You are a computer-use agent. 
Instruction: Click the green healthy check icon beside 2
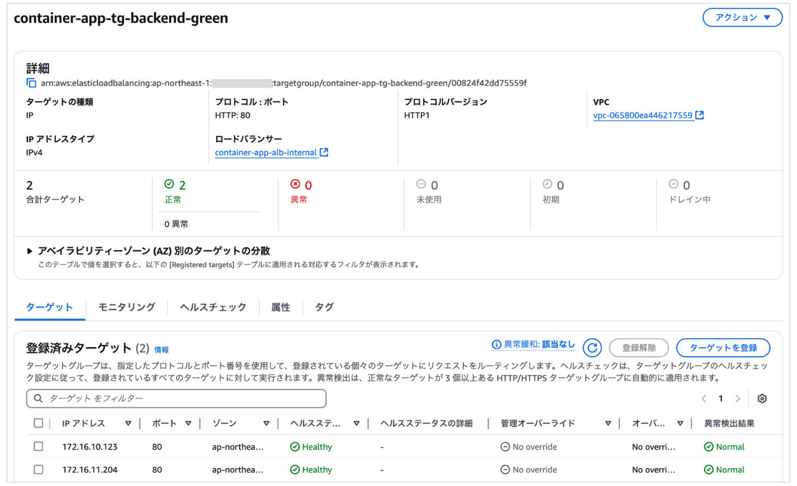(x=169, y=184)
